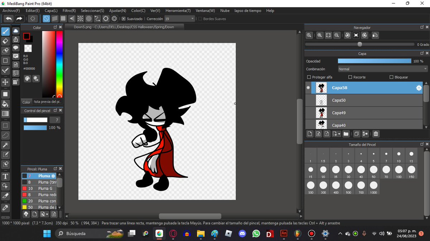430x241 pixels.
Task: Open the Archivo(F) menu
Action: (x=11, y=11)
